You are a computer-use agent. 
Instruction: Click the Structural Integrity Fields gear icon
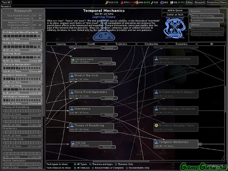pos(156,125)
